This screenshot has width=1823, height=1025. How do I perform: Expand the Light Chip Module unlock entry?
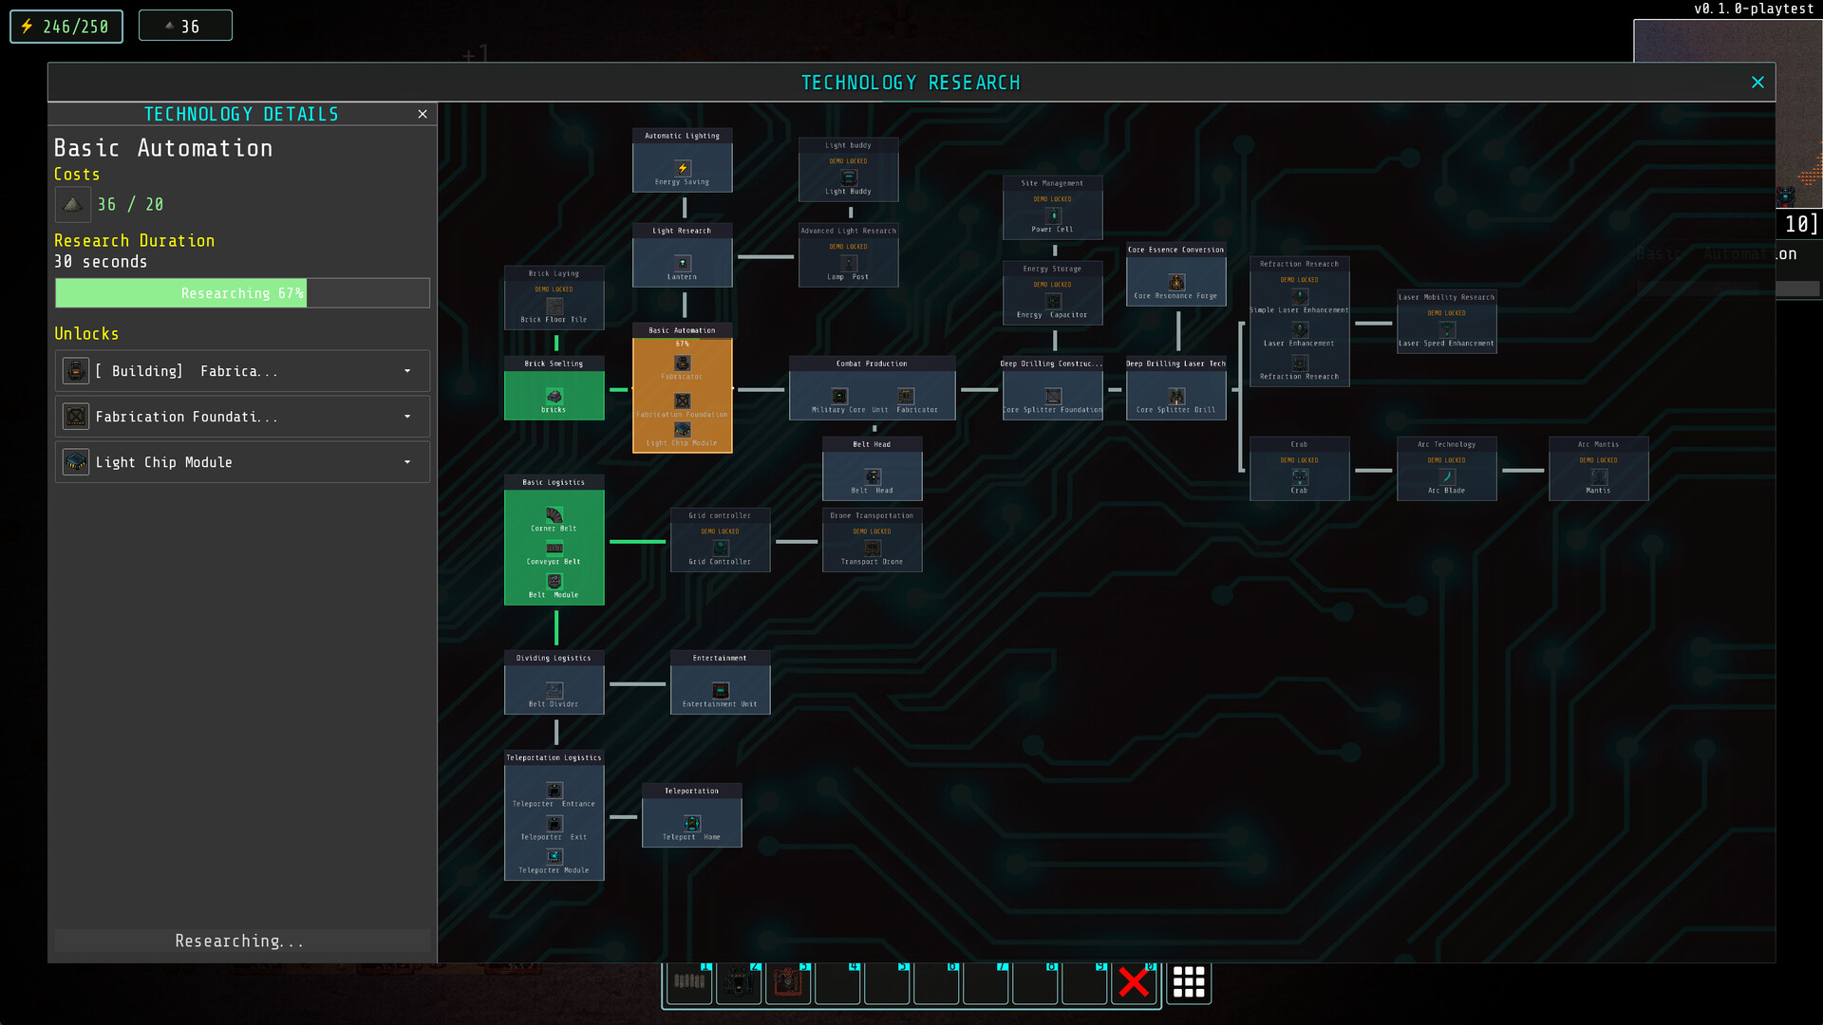click(406, 462)
